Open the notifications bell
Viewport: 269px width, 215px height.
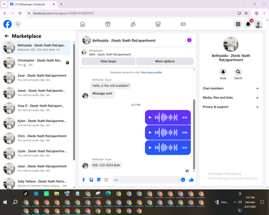pos(248,24)
